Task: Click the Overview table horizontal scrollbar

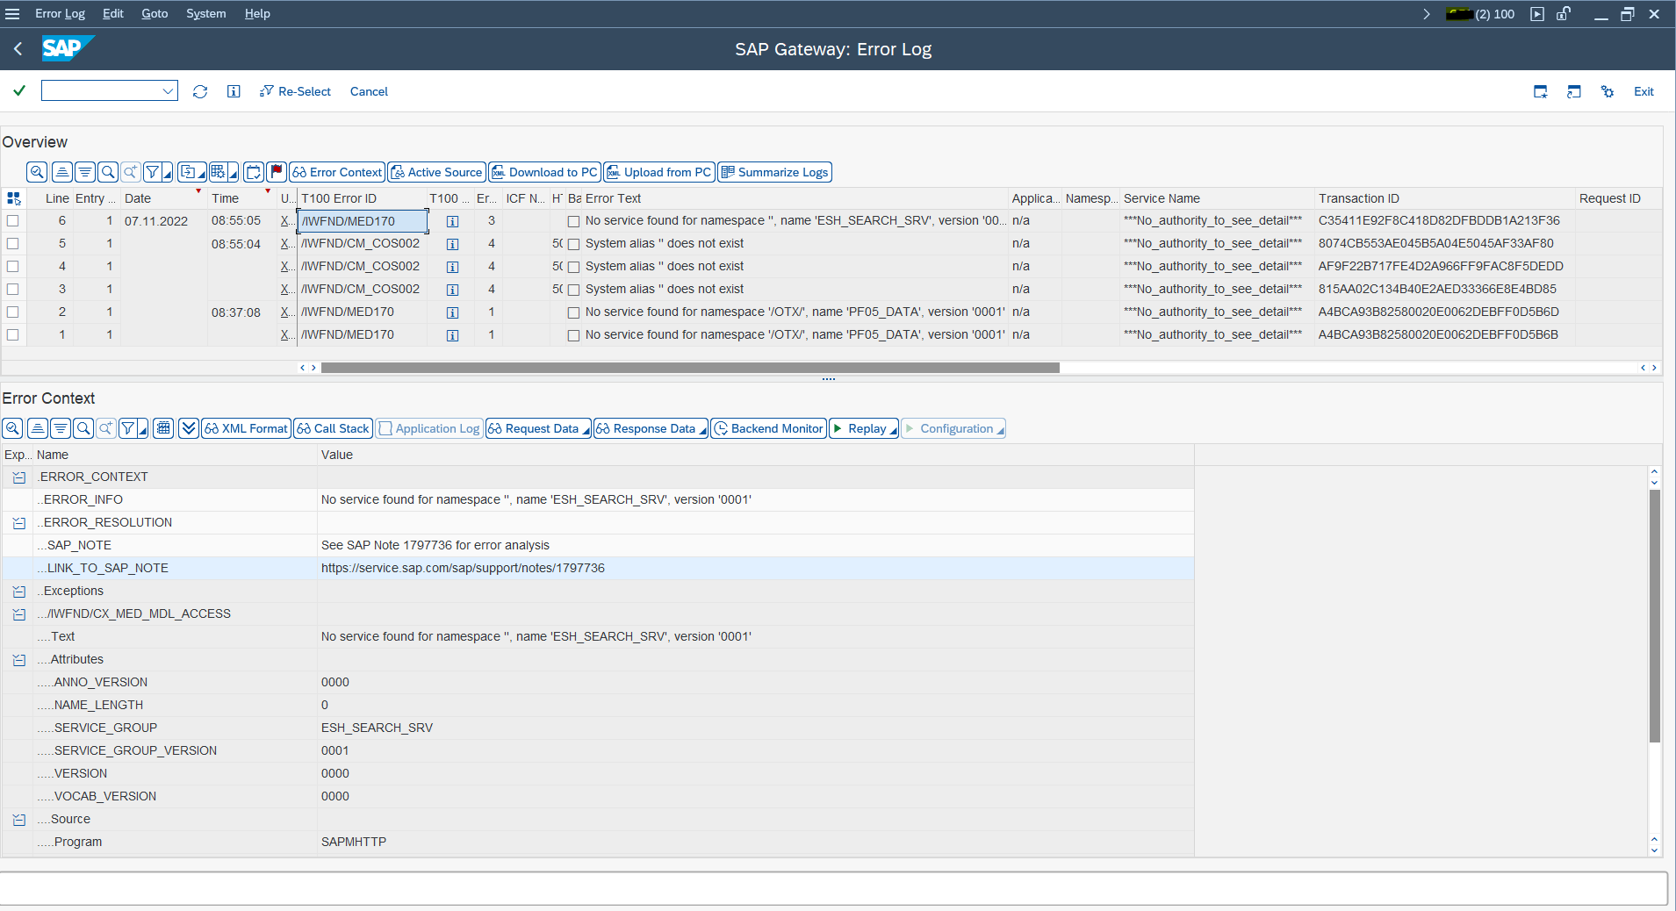Action: click(x=690, y=368)
